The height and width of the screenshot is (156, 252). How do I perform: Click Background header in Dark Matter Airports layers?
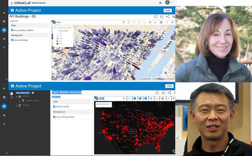point(71,112)
